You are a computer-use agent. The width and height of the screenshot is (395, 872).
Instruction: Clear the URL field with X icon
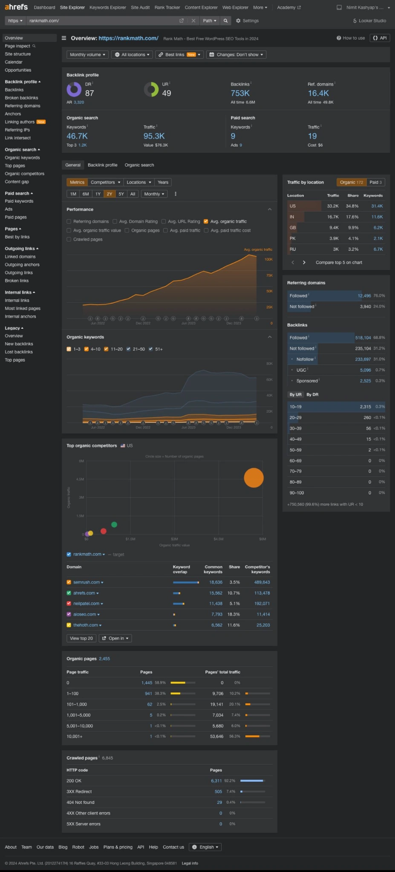click(x=193, y=20)
